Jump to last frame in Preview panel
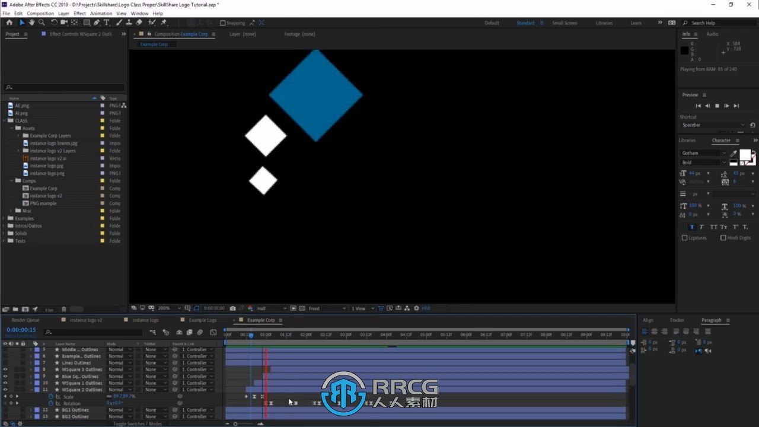This screenshot has width=759, height=427. (736, 106)
